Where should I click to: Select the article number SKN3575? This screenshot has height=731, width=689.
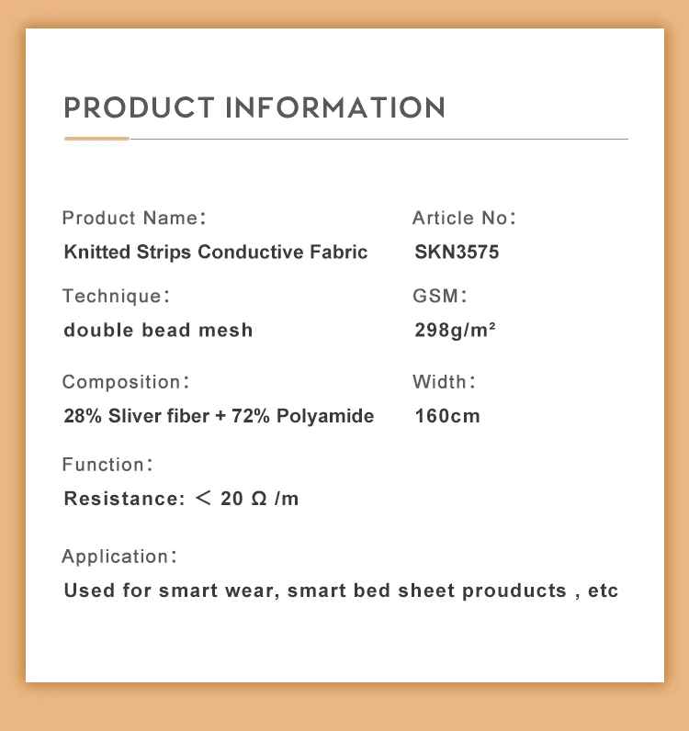(457, 252)
